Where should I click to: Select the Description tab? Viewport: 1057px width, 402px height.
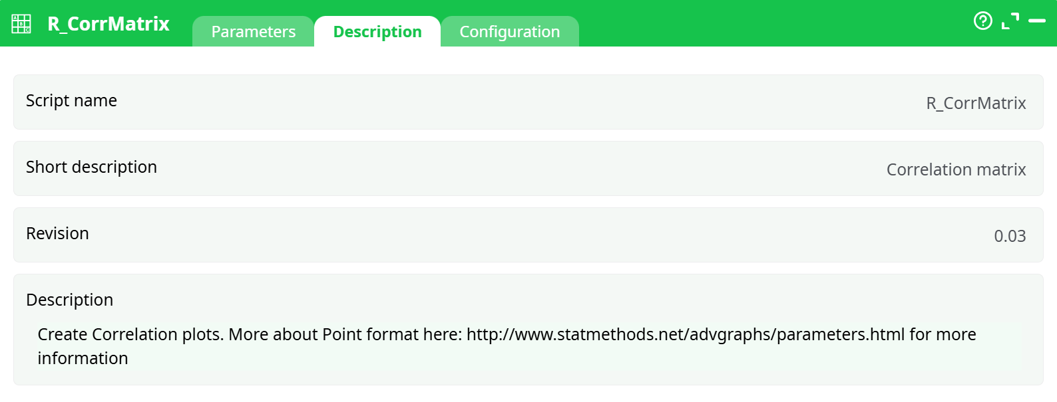click(377, 32)
